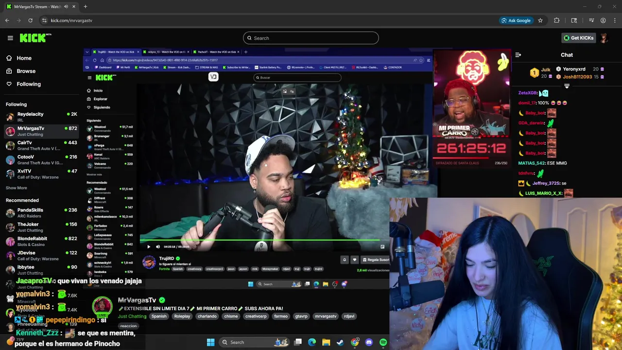Open the CairTv channel in the sidebar

click(x=41, y=145)
